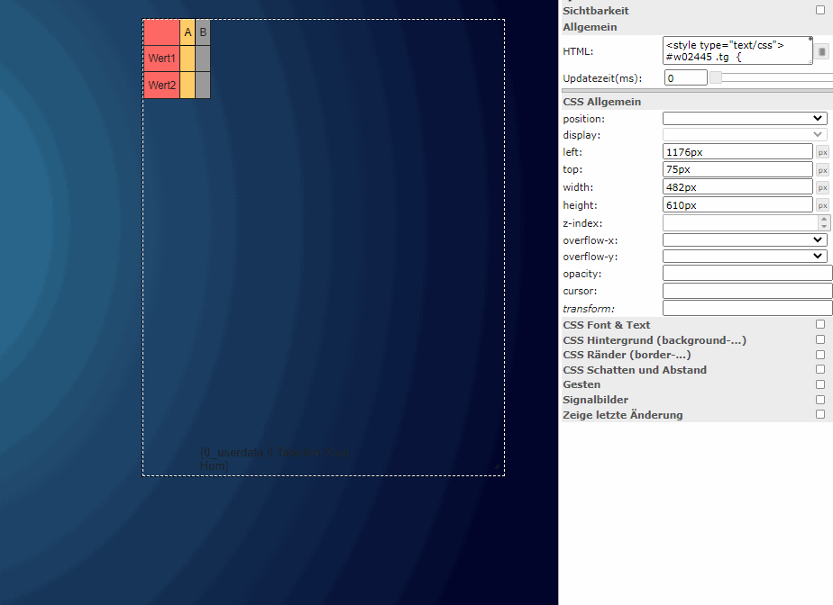Tick the CSS Font & Text checkbox

click(819, 324)
